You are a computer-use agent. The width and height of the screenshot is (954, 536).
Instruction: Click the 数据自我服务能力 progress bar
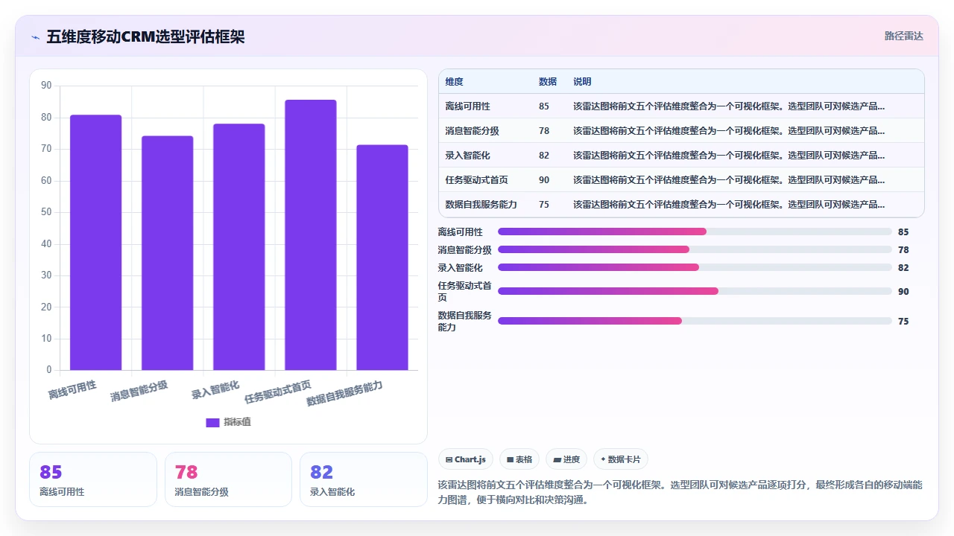click(695, 321)
